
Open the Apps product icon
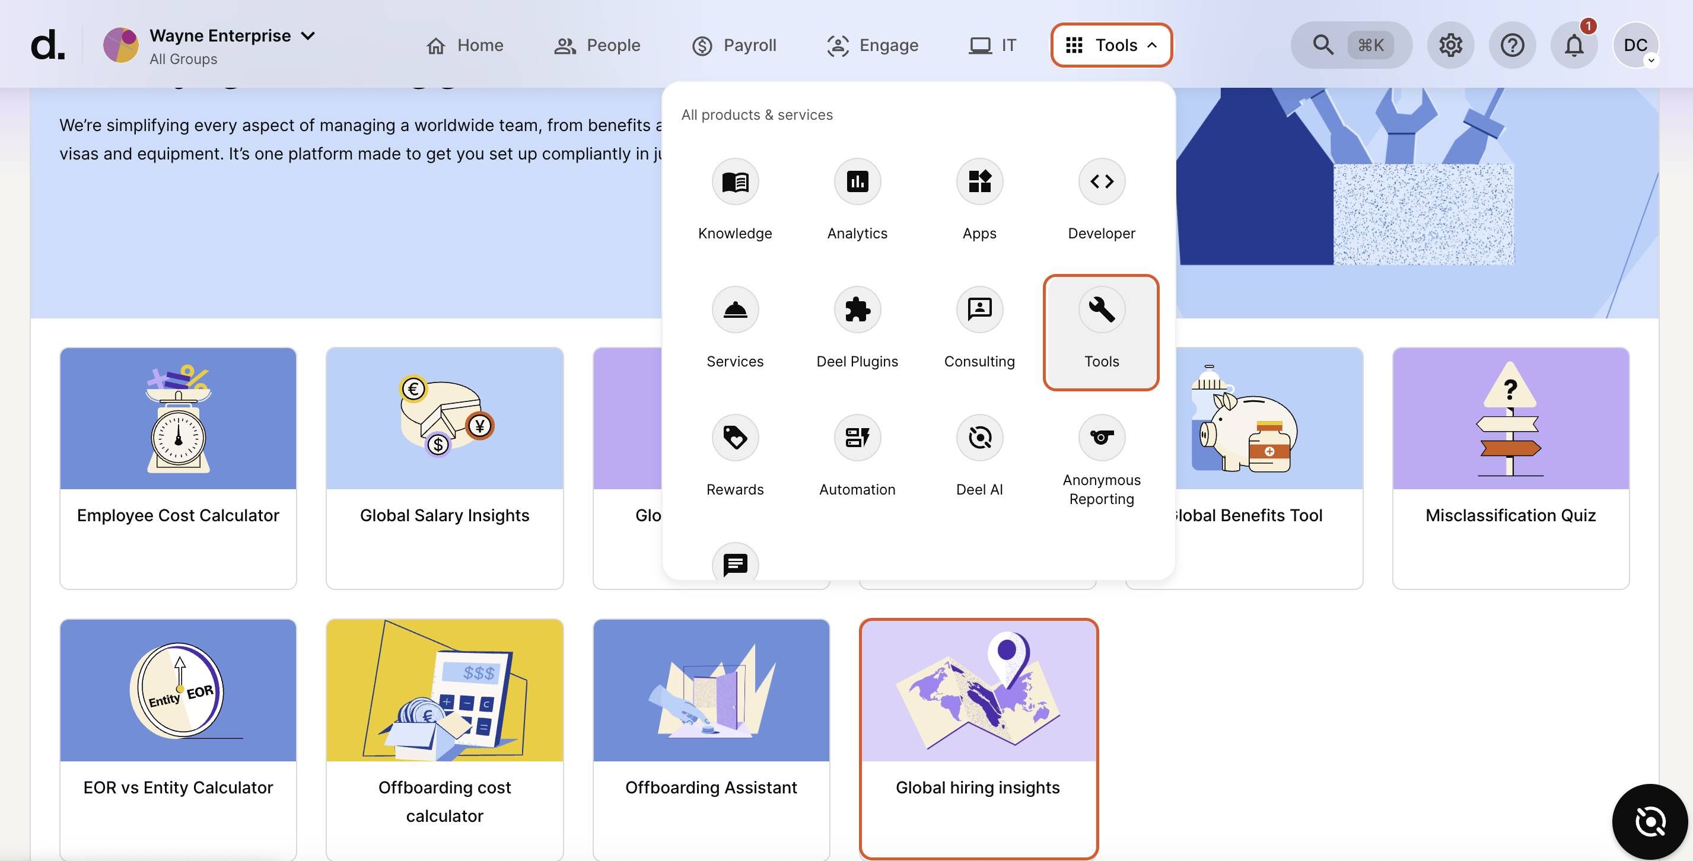tap(979, 182)
